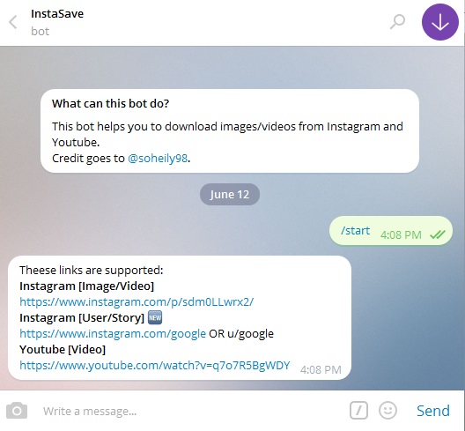Image resolution: width=465 pixels, height=431 pixels.
Task: Click the June 12 date badge
Action: (x=230, y=195)
